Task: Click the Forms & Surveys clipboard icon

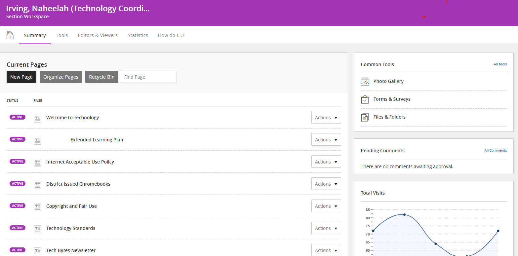Action: pos(365,99)
